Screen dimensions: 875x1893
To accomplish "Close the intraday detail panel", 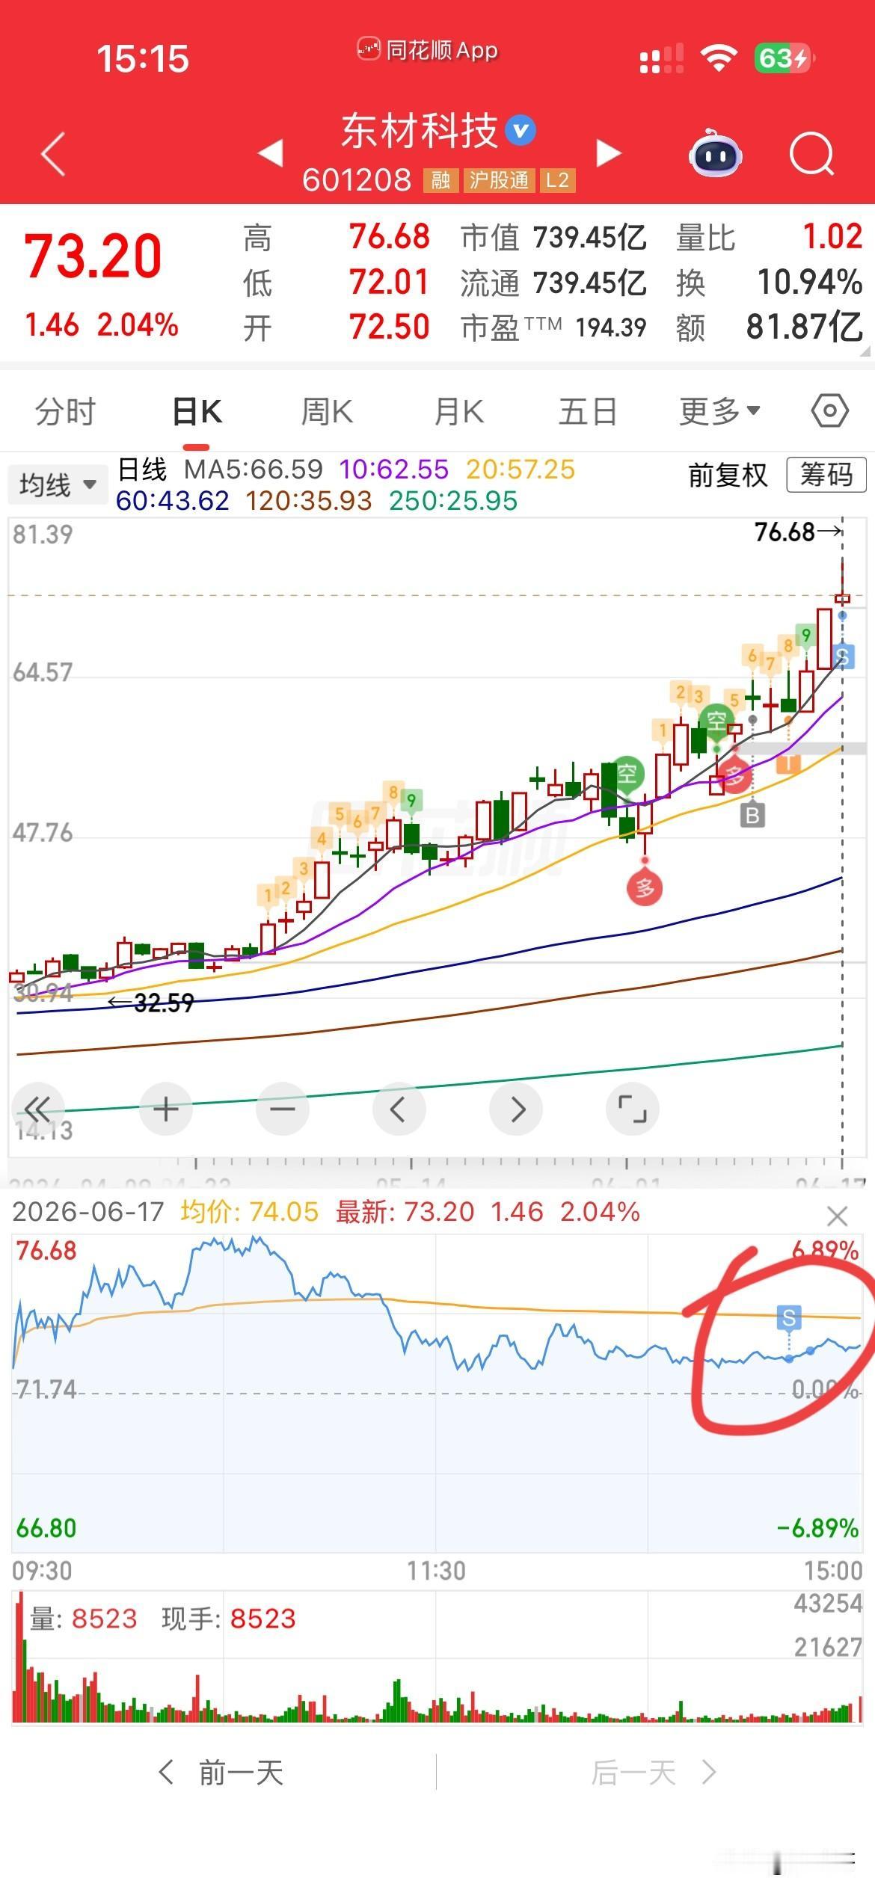I will [837, 1216].
